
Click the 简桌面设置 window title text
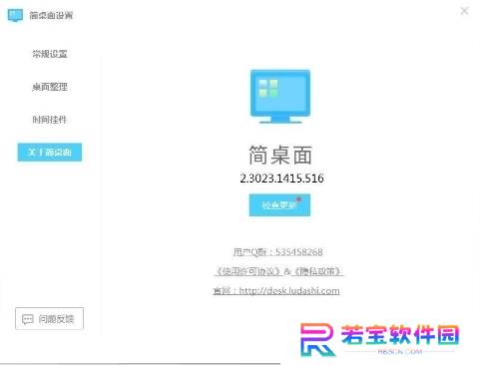point(51,15)
